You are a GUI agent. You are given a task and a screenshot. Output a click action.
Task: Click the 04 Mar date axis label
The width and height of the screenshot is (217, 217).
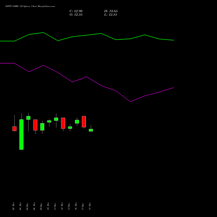(20, 206)
